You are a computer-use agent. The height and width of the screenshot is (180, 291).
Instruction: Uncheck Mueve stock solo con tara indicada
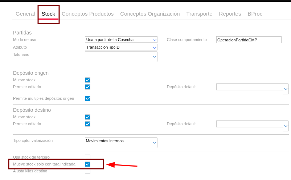point(87,164)
